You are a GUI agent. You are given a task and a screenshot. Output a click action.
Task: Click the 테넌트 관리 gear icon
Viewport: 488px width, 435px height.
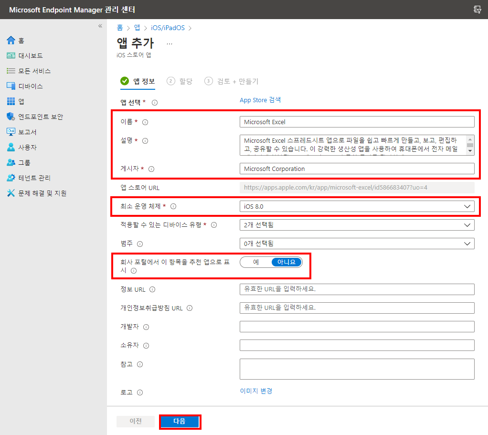tap(11, 178)
